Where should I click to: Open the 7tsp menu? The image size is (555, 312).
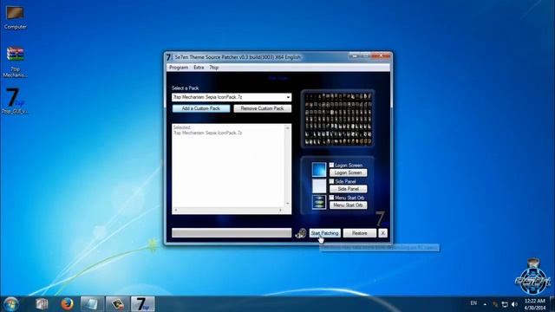click(214, 68)
